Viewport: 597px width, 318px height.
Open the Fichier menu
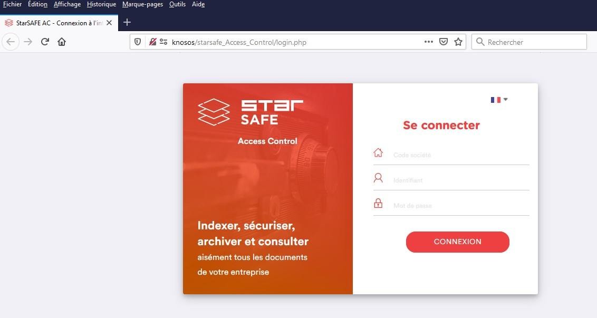(x=12, y=4)
